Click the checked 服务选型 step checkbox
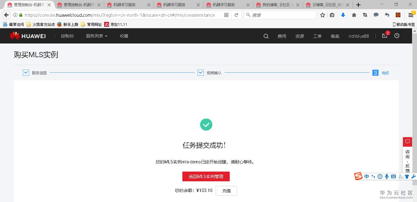The width and height of the screenshot is (417, 202). [26, 72]
